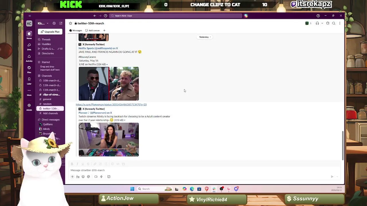The height and width of the screenshot is (206, 367).
Task: Search within the channel using magnifier icon
Action: (x=334, y=23)
